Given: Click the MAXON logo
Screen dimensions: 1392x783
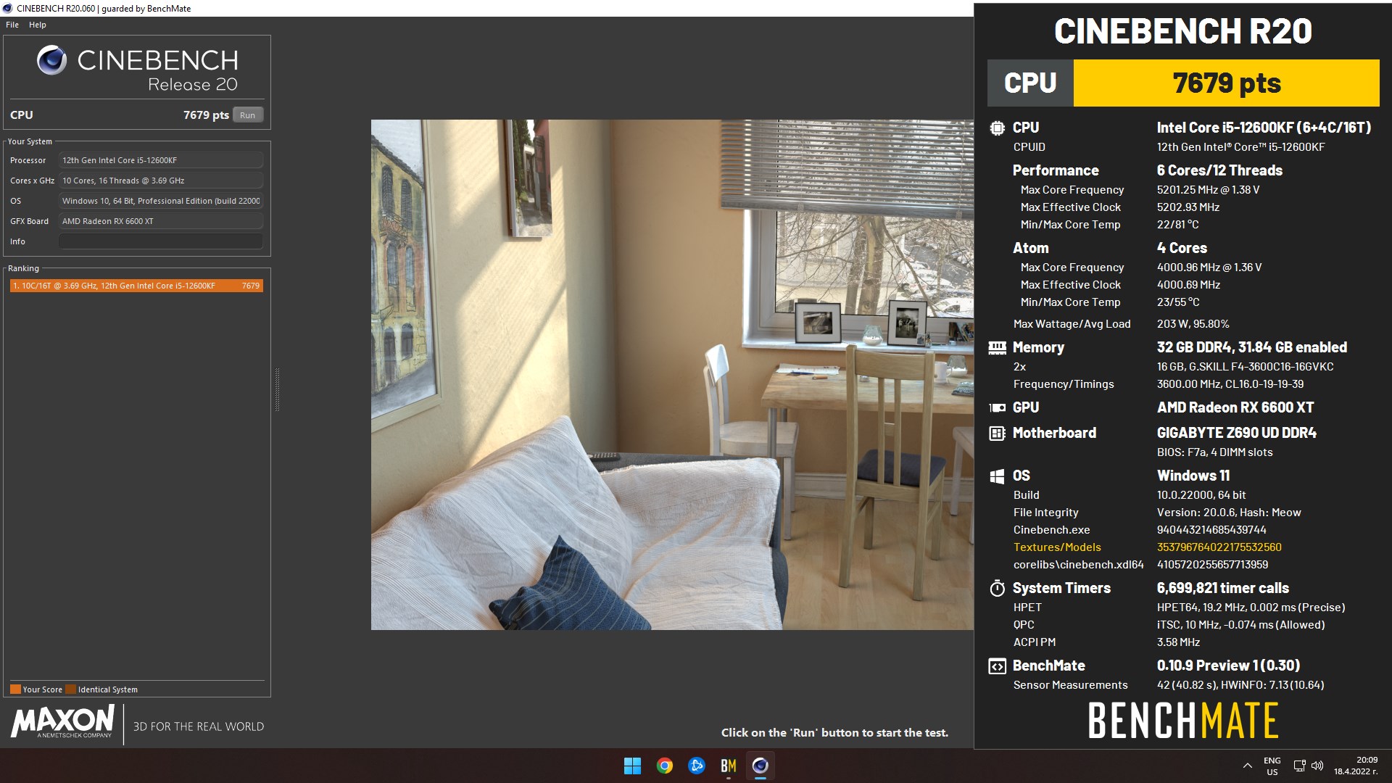Looking at the screenshot, I should tap(63, 722).
